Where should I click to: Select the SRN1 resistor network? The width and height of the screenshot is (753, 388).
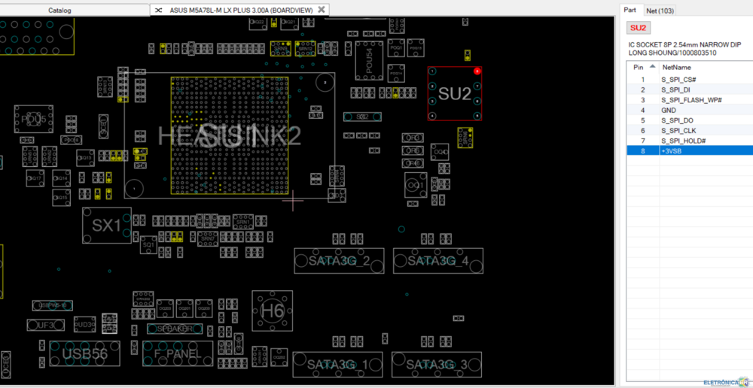(243, 222)
